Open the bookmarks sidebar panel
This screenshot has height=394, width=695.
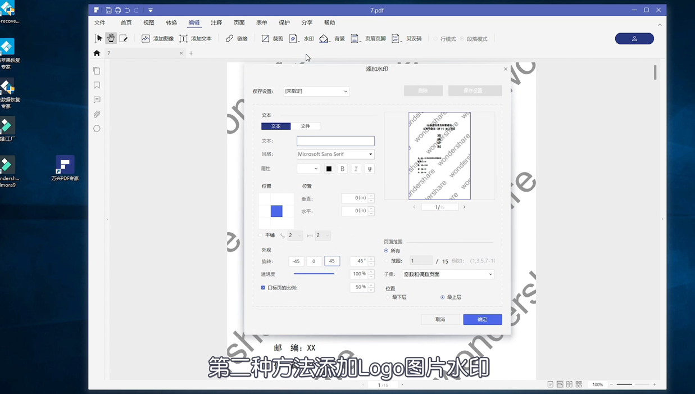(x=97, y=85)
